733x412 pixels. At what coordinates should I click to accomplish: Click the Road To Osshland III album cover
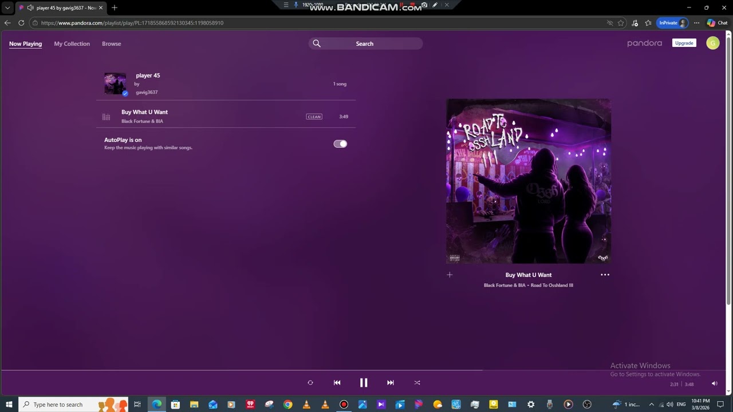(529, 181)
